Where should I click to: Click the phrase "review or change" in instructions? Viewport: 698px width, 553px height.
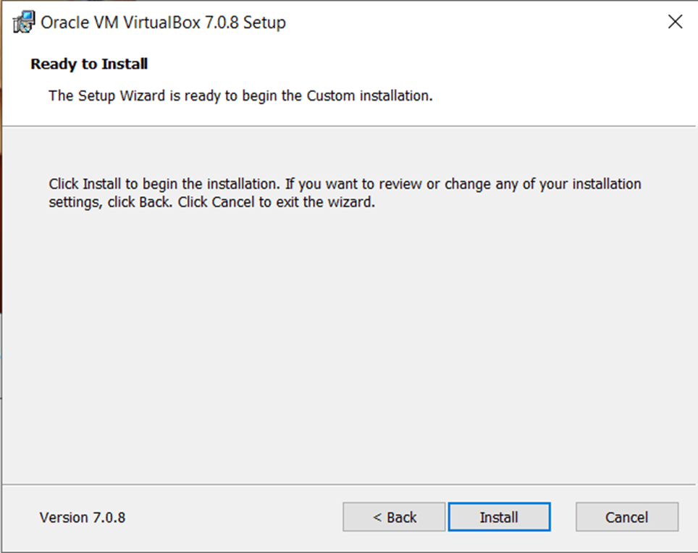[434, 184]
